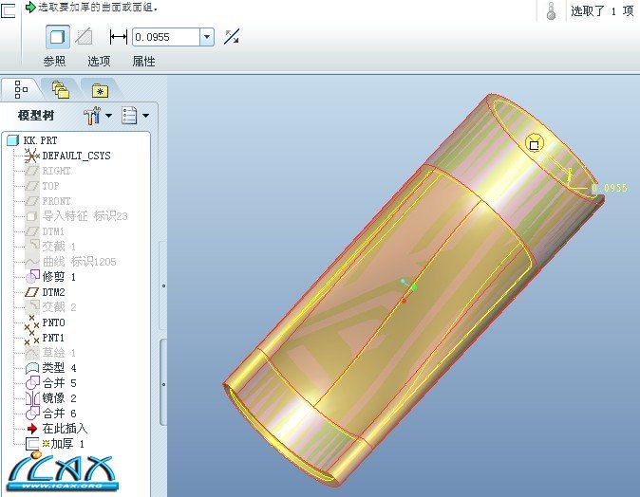The width and height of the screenshot is (640, 497).
Task: Switch to the folder browser tab
Action: (x=61, y=90)
